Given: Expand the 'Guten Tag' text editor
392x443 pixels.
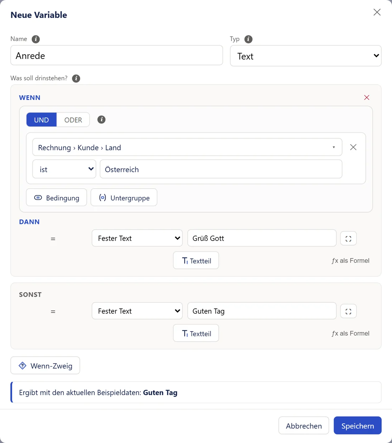Looking at the screenshot, I should [349, 311].
